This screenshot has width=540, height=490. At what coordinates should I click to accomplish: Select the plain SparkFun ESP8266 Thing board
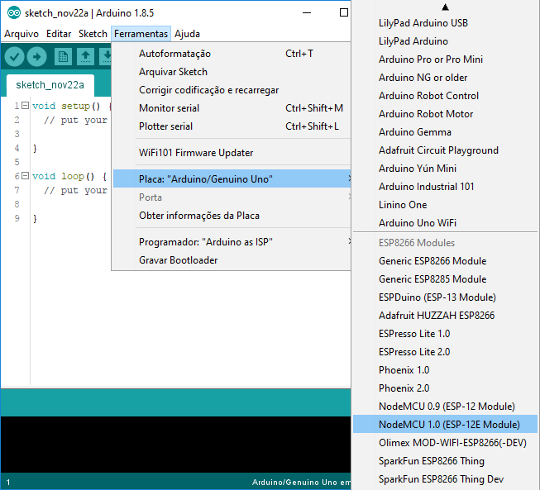click(445, 461)
